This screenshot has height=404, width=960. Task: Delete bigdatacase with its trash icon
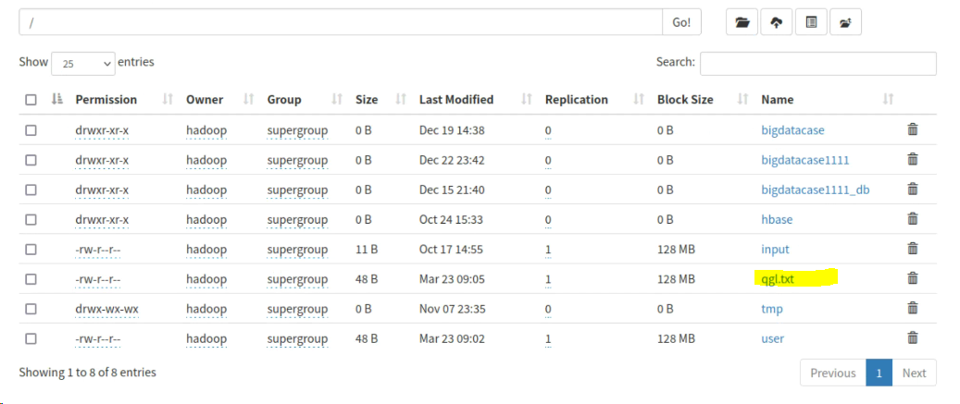tap(913, 130)
